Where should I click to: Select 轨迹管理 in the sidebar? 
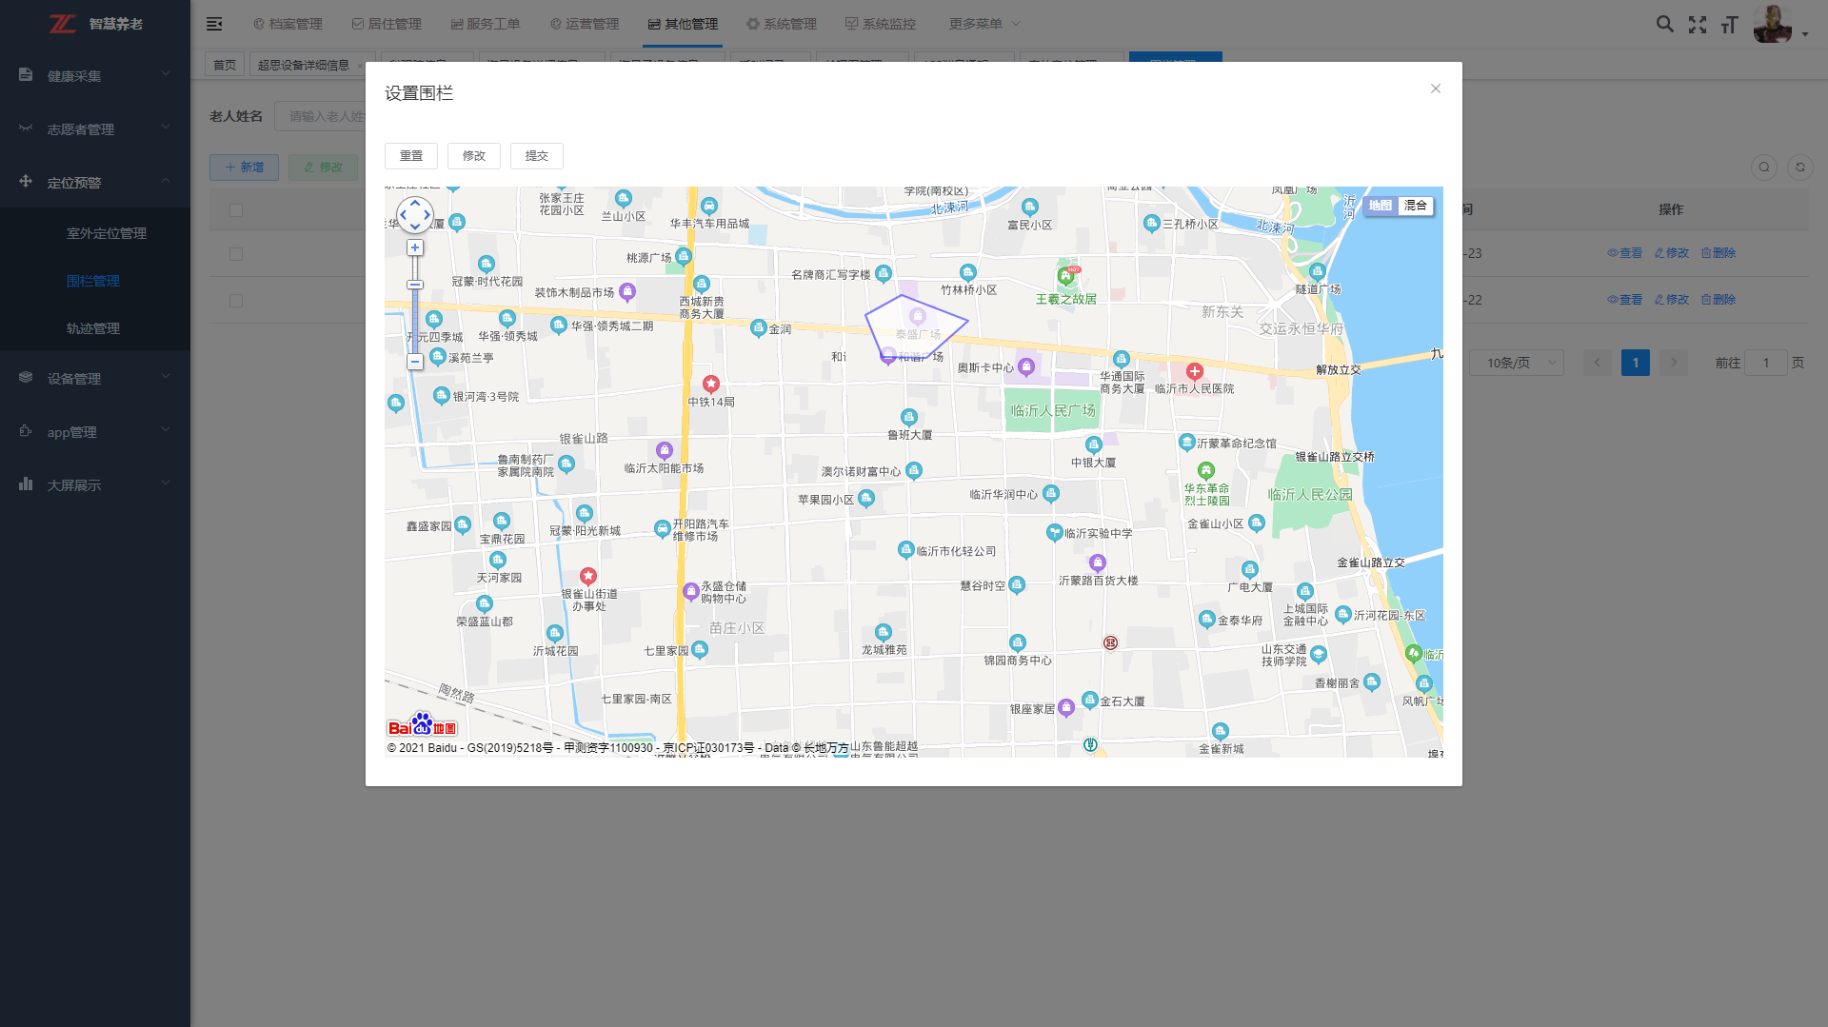pyautogui.click(x=93, y=328)
